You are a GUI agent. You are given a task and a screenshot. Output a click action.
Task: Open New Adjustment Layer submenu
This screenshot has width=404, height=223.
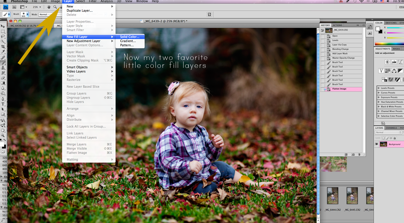[89, 41]
